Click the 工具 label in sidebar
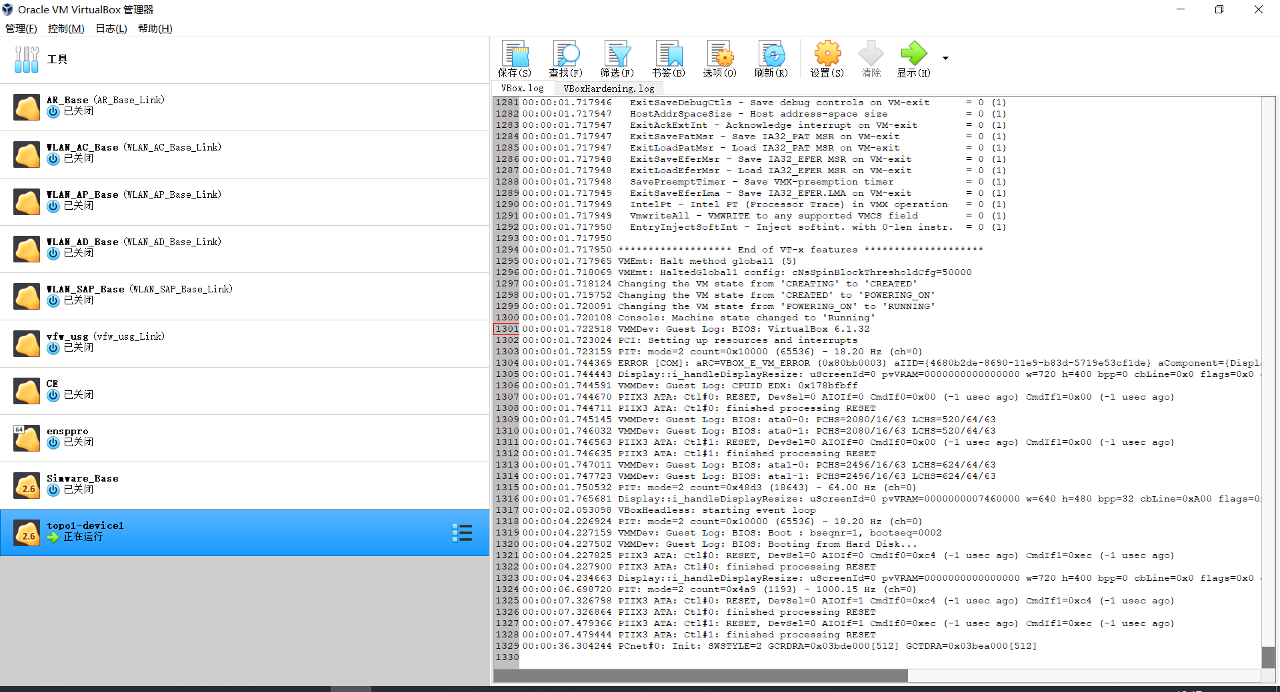This screenshot has width=1280, height=692. coord(57,59)
